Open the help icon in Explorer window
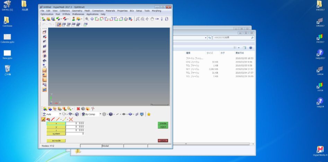This screenshot has width=328, height=162. (x=251, y=48)
